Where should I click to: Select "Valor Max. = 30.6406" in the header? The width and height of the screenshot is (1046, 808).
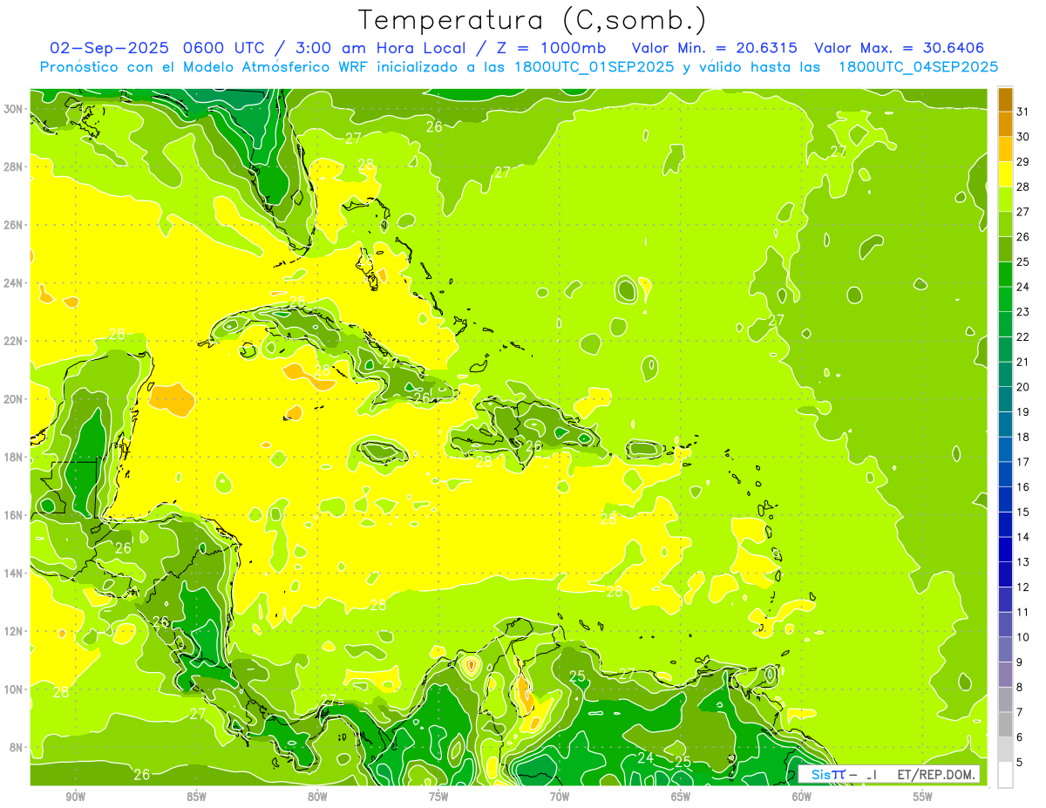click(900, 48)
